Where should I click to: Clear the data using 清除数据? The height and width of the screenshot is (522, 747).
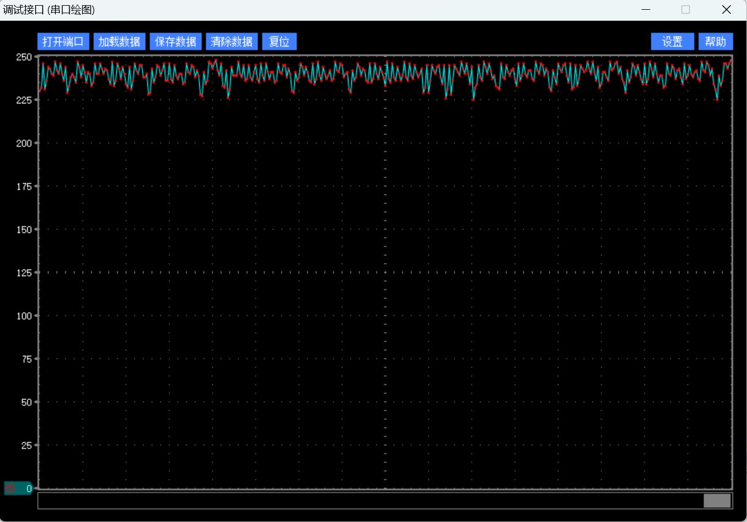pos(232,41)
